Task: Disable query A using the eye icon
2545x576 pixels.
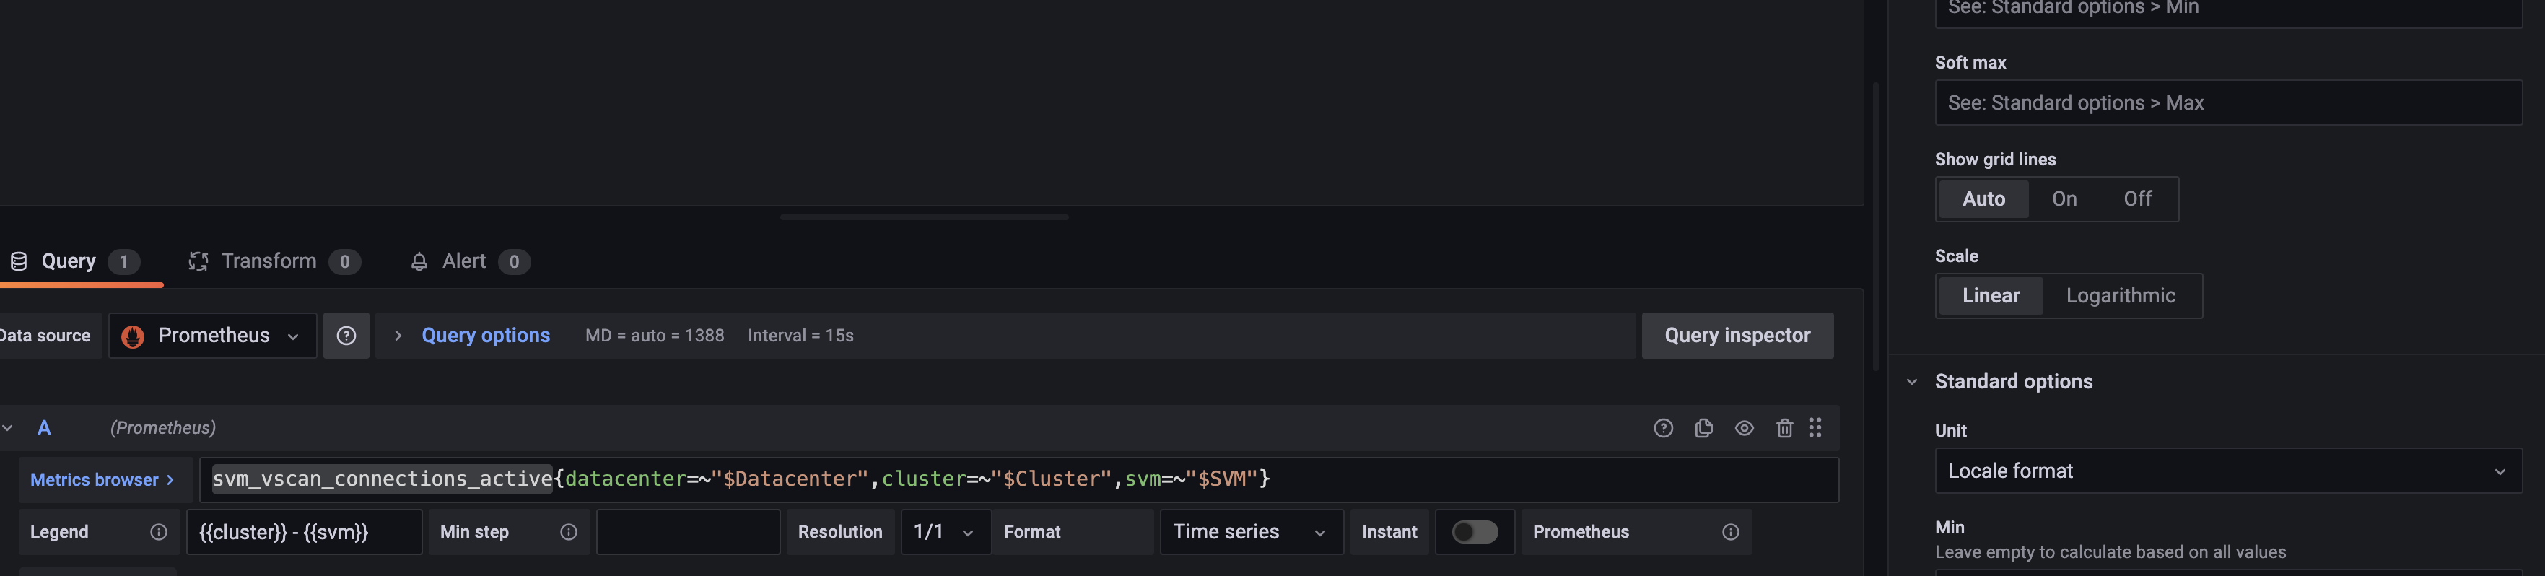Action: pos(1744,428)
